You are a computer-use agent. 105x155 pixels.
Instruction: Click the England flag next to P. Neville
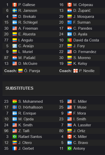click(76, 71)
